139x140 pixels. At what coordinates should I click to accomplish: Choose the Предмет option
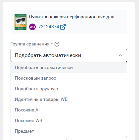click(x=69, y=131)
